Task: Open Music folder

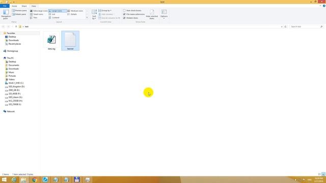Action: (x=11, y=72)
